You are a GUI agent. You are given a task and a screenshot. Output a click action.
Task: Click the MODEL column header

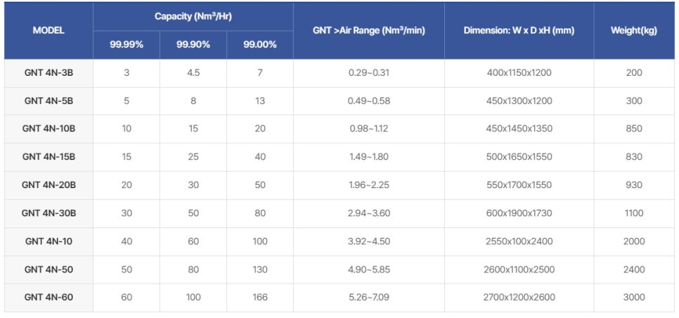pyautogui.click(x=48, y=31)
